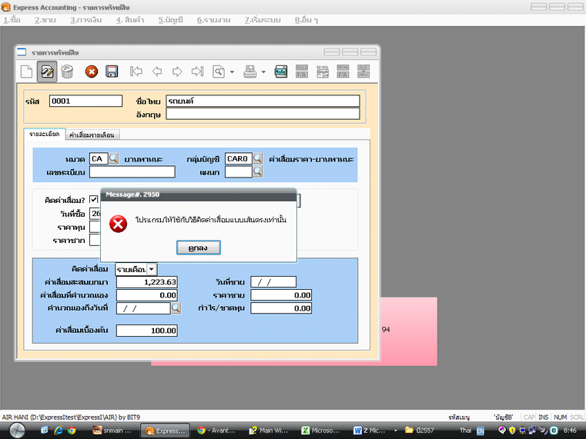
Task: Go to the first record arrow icon
Action: tap(136, 72)
